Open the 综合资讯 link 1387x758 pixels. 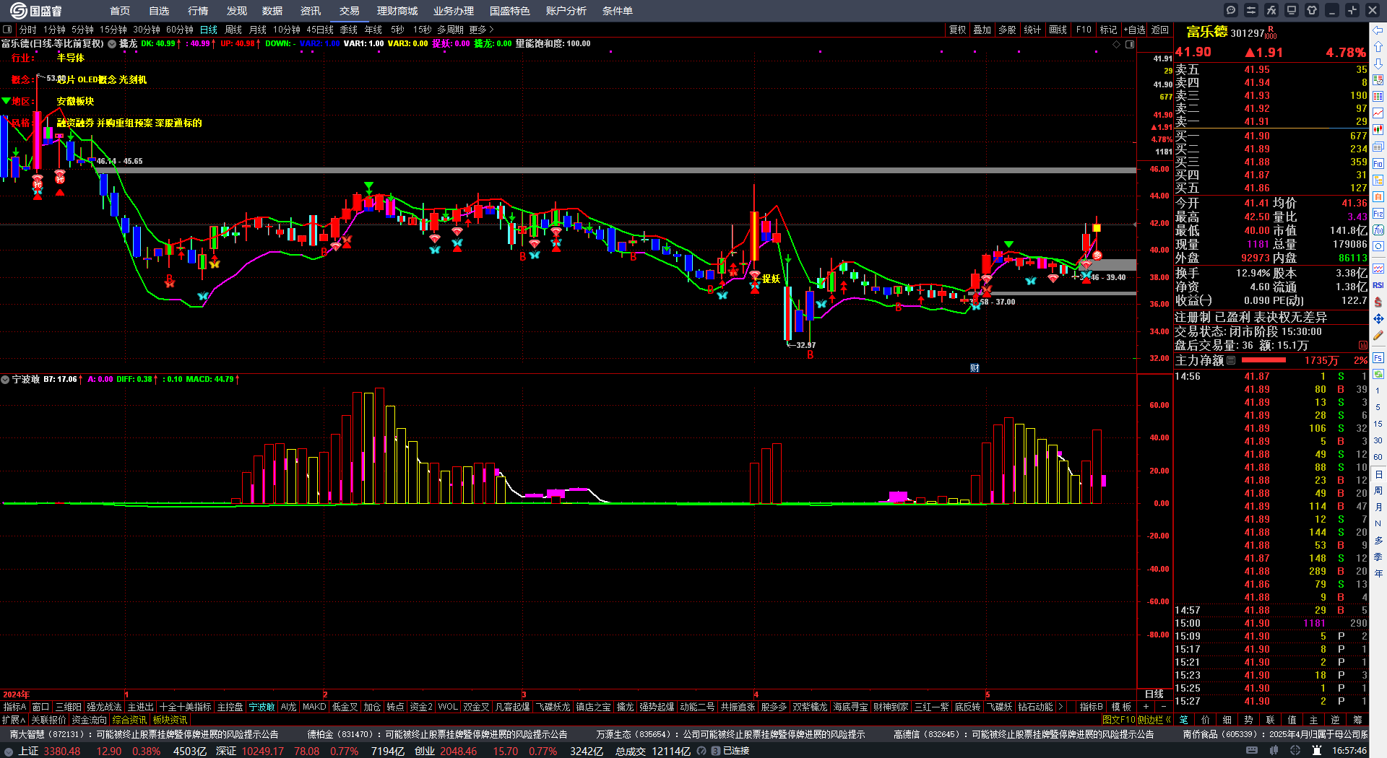coord(129,720)
